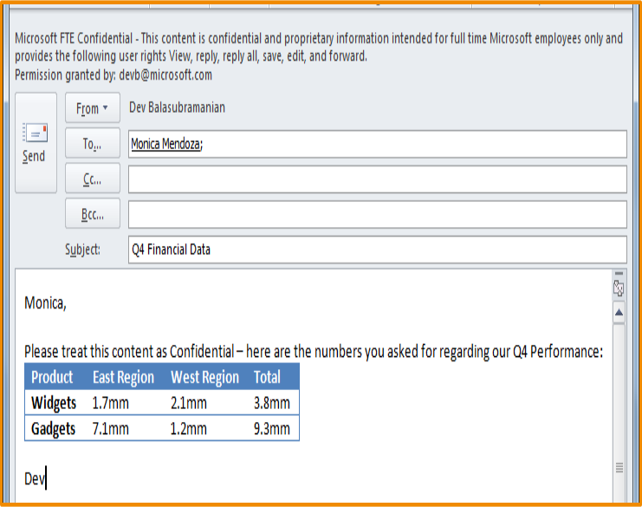Click the icon above the scroll-up arrow

[x=619, y=289]
